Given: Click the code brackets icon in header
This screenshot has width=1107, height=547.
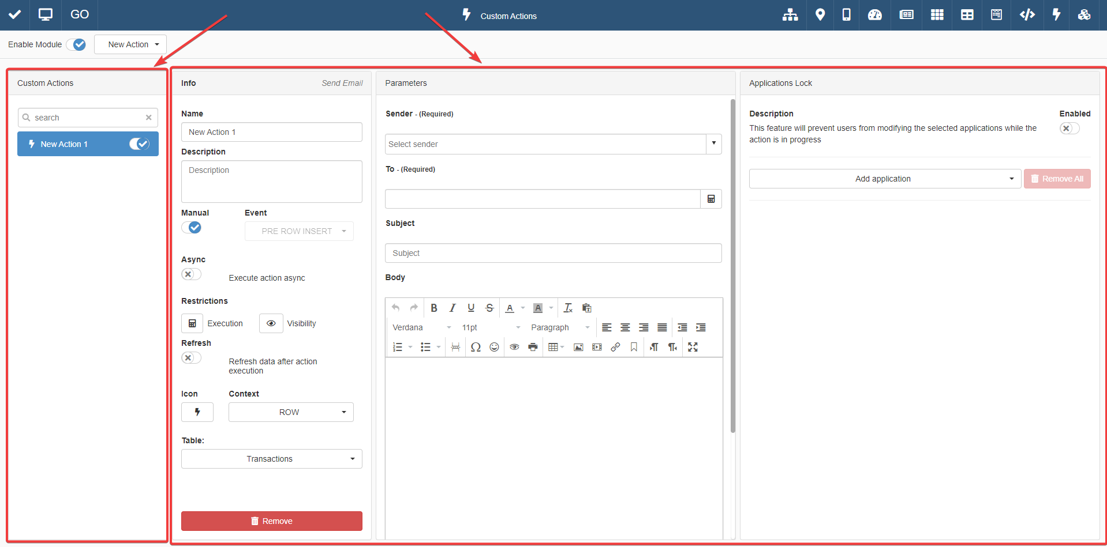Looking at the screenshot, I should [x=1027, y=15].
